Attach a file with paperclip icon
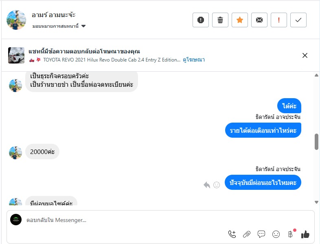 (247, 234)
